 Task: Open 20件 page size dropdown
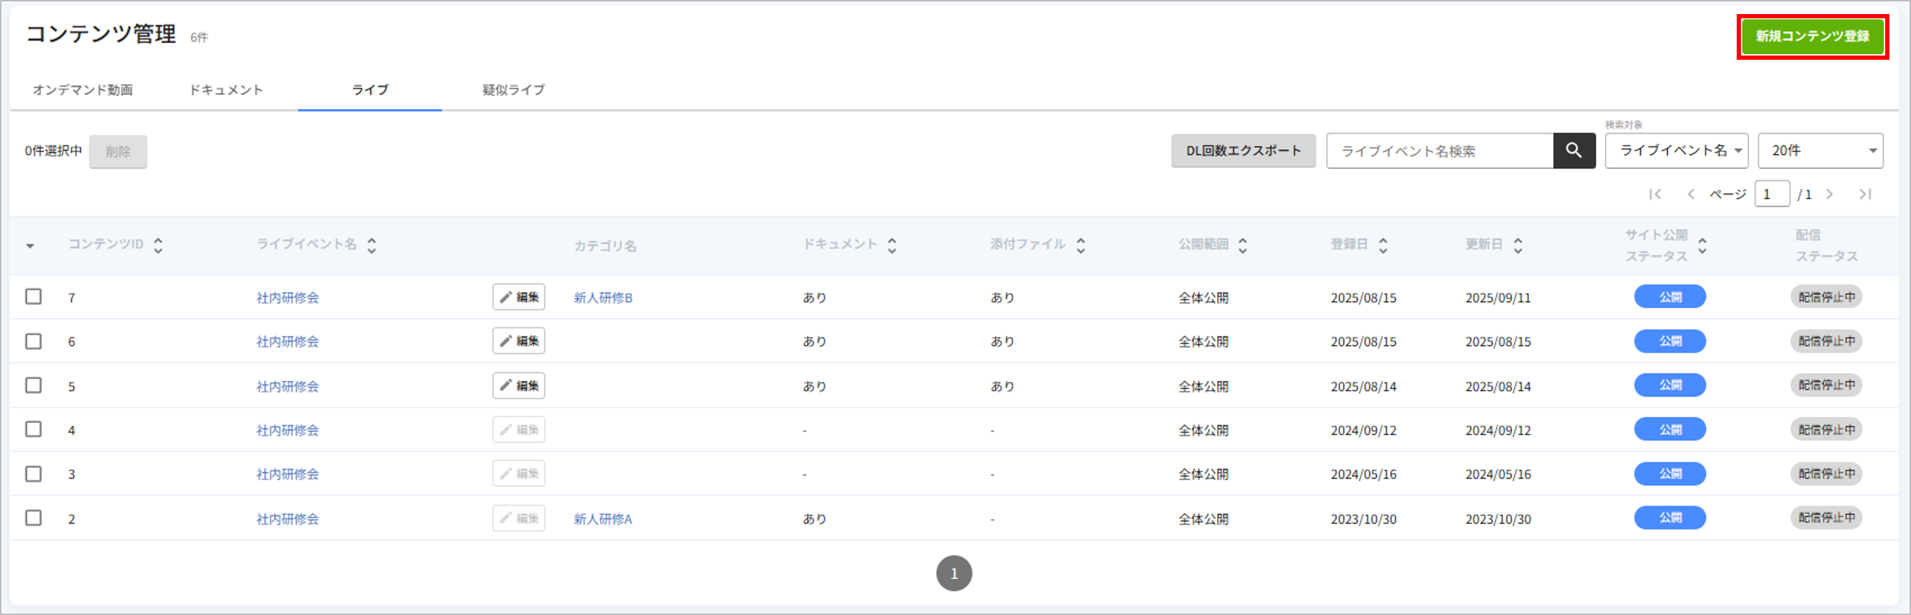[x=1820, y=151]
